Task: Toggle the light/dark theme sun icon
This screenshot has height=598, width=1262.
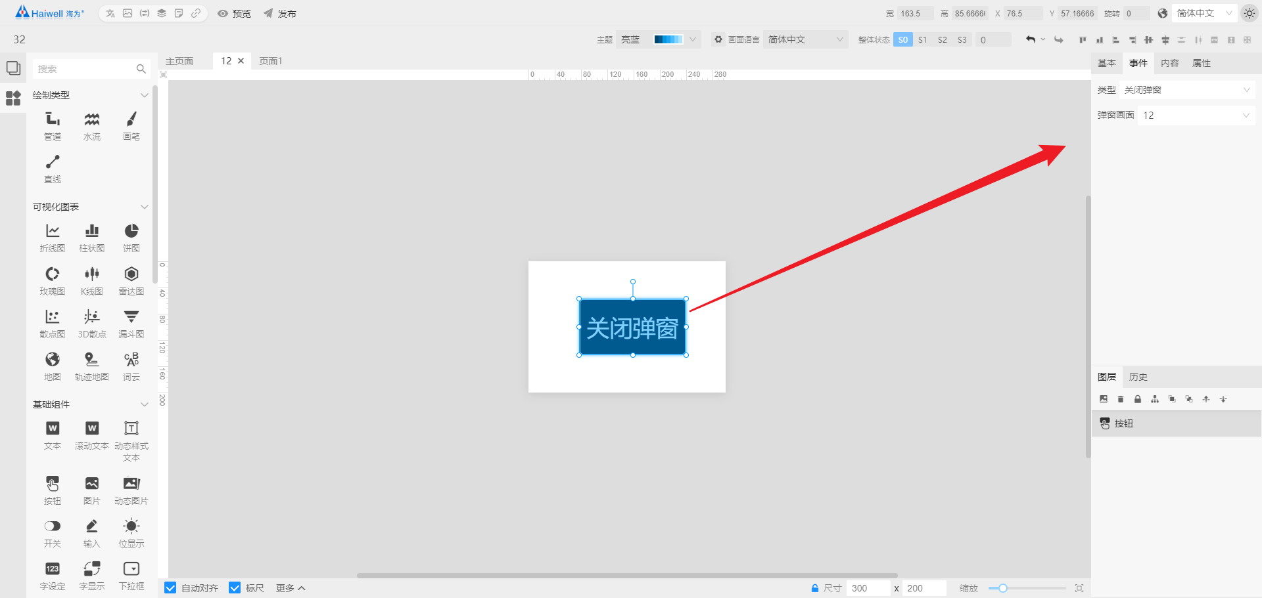Action: [1250, 13]
